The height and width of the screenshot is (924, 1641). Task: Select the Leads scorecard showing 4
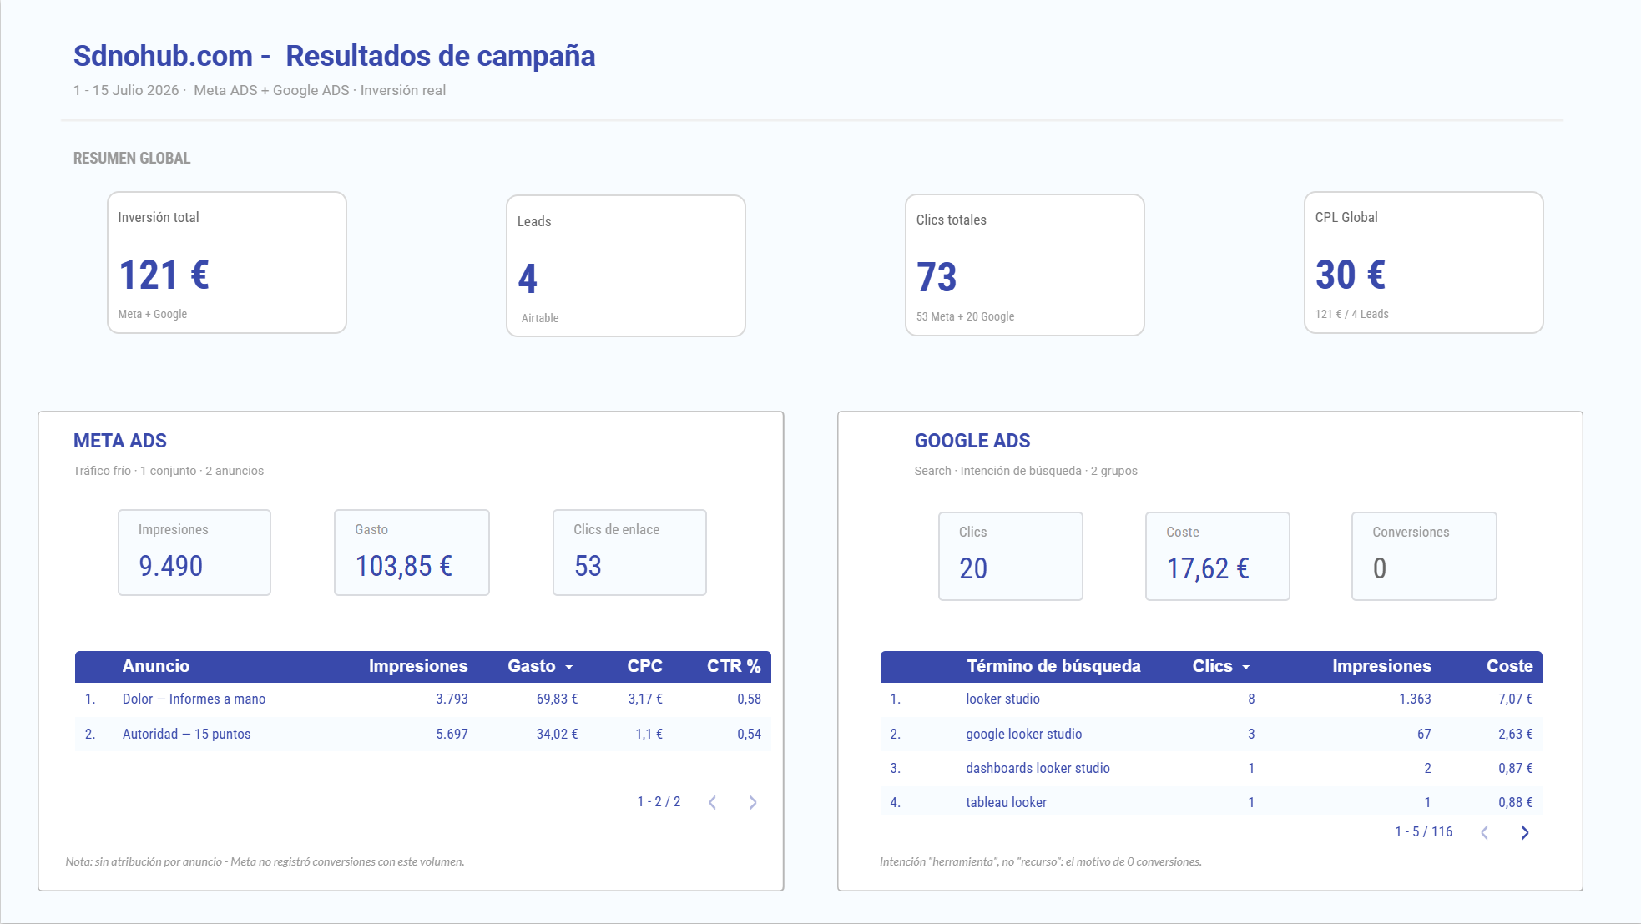click(626, 266)
